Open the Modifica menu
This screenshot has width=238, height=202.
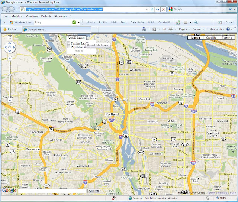pyautogui.click(x=17, y=16)
